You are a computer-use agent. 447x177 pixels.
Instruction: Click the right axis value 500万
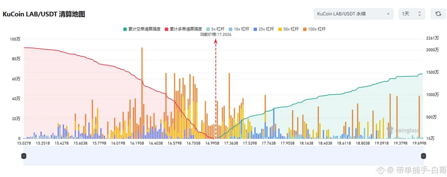click(432, 117)
